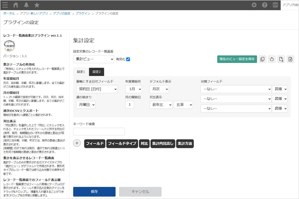Click the help question mark icon
The image size is (299, 199).
pos(264,5)
